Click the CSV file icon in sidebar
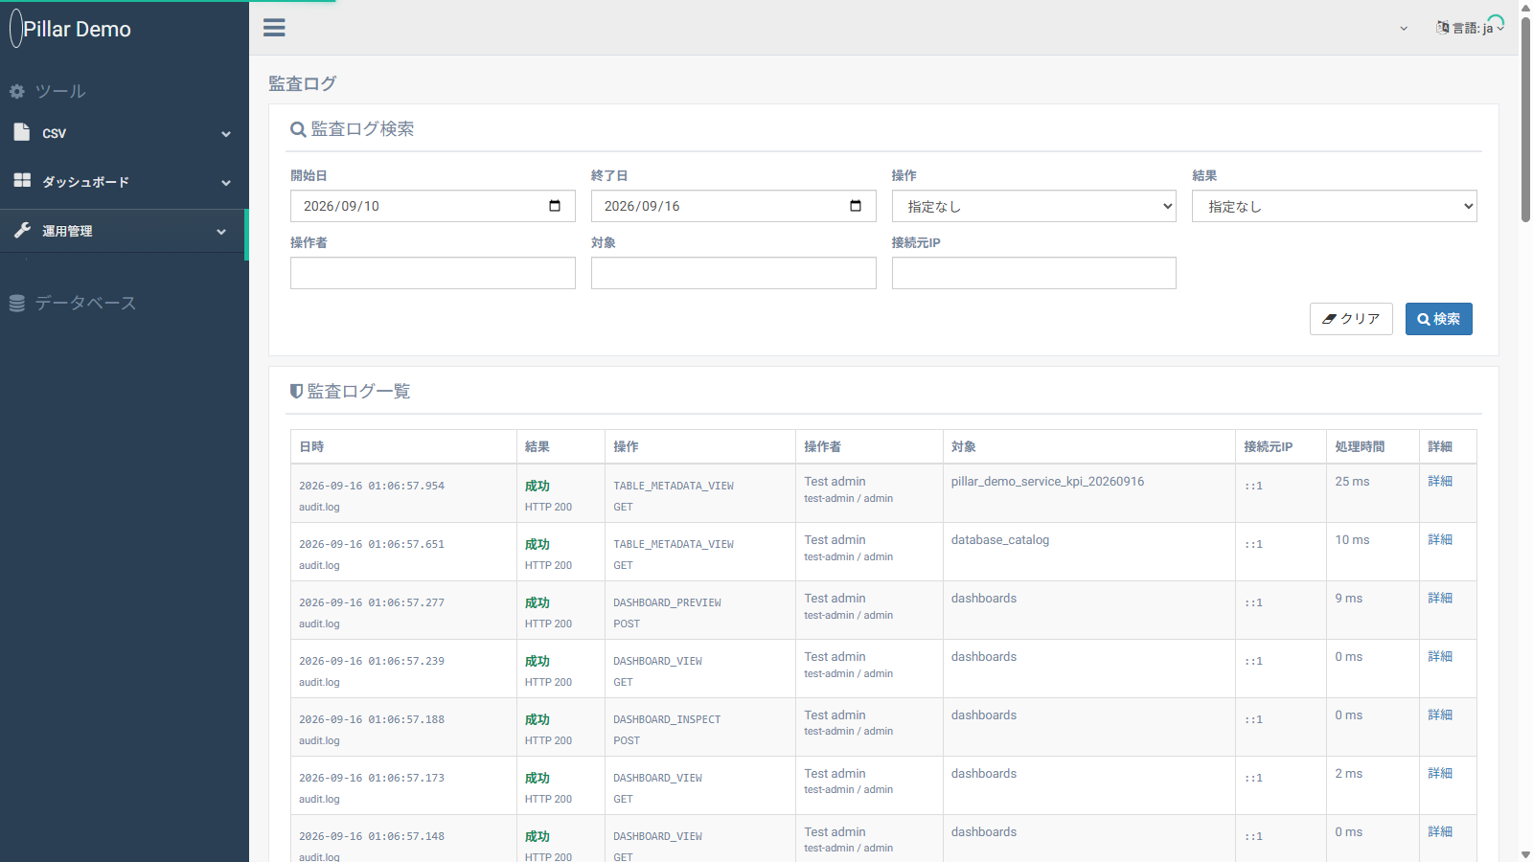 tap(22, 132)
